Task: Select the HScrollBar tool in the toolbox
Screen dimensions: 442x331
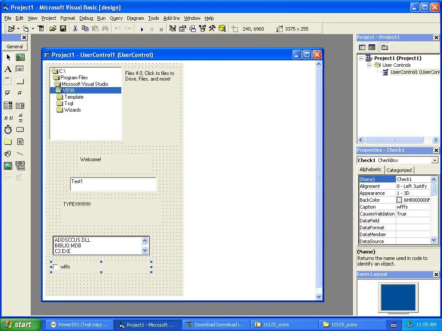Action: point(8,118)
